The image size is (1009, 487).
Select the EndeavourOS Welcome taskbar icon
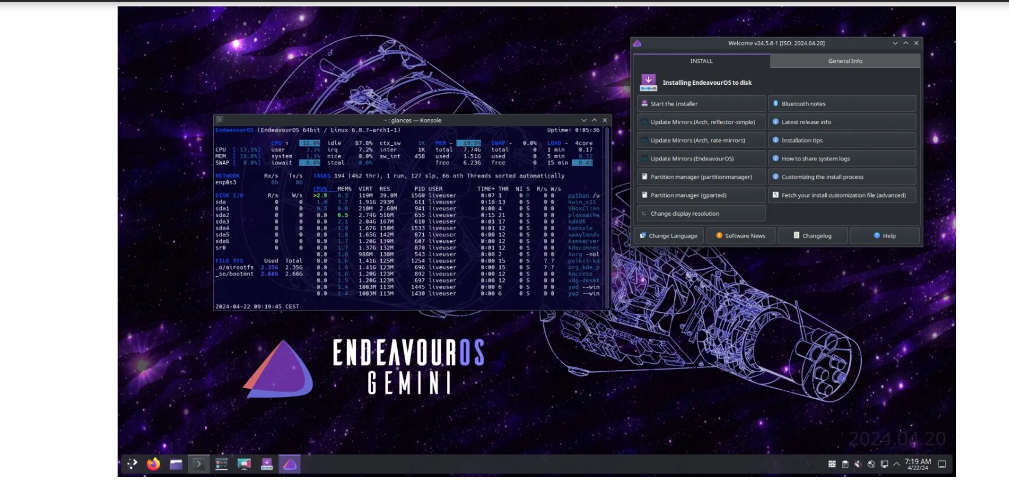(289, 464)
